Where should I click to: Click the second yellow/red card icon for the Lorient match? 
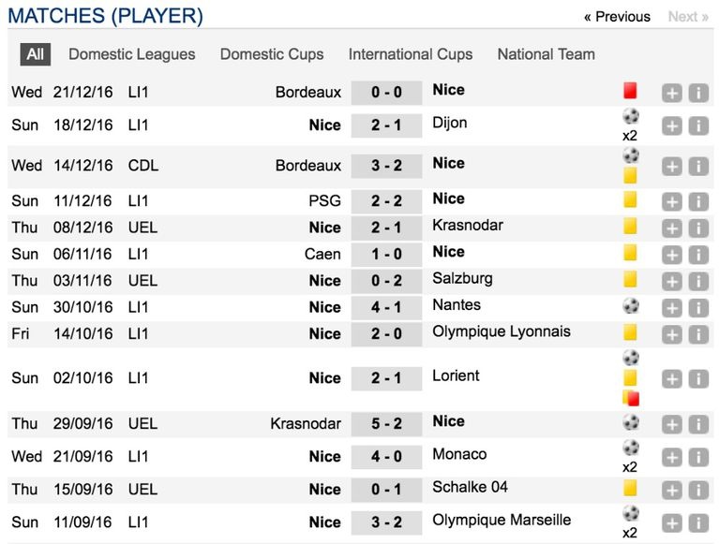(630, 398)
